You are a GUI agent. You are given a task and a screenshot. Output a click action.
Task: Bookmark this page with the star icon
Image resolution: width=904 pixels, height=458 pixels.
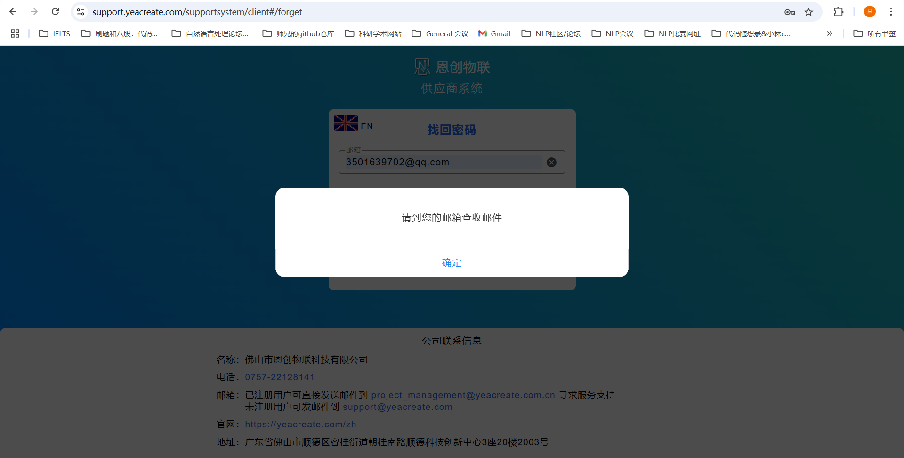coord(809,12)
